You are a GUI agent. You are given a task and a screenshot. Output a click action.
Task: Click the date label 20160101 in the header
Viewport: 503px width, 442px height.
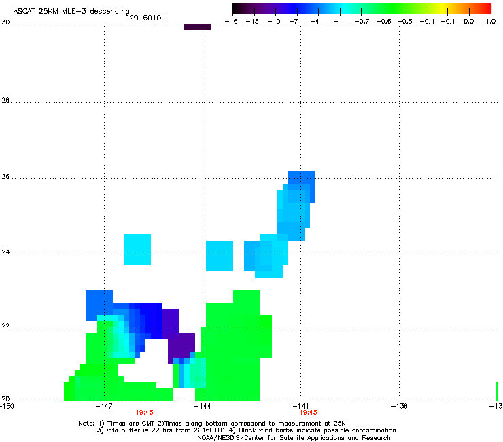pyautogui.click(x=148, y=18)
